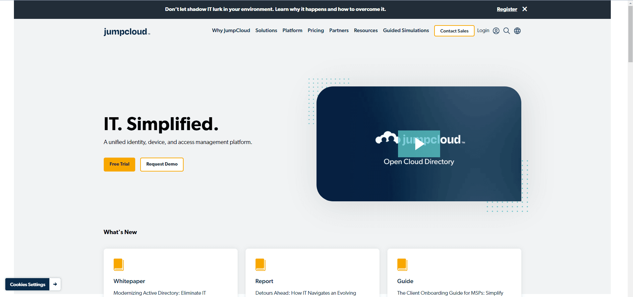Click the What's New heading
The height and width of the screenshot is (297, 633).
pos(120,232)
